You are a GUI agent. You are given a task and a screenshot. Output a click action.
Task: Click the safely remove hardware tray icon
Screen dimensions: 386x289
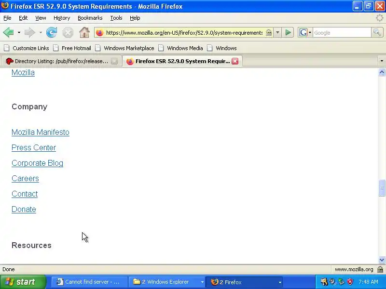pos(341,282)
